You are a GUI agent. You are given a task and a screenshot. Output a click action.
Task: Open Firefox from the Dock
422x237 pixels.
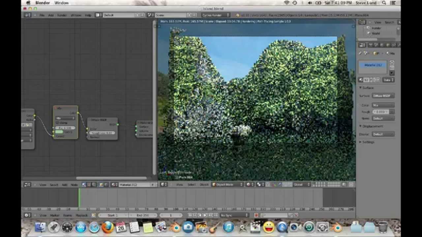[x=107, y=227]
